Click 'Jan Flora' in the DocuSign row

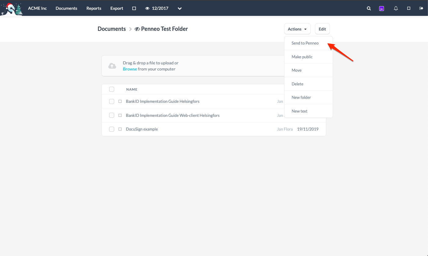pyautogui.click(x=285, y=129)
